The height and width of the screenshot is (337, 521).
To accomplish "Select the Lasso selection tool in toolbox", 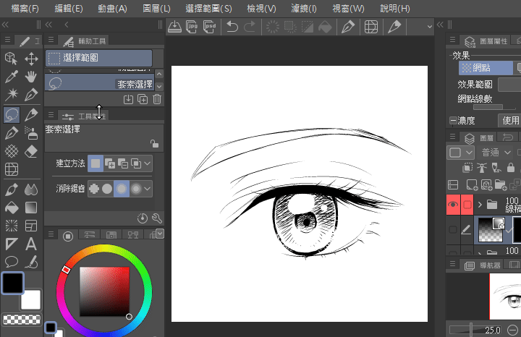I will click(12, 114).
